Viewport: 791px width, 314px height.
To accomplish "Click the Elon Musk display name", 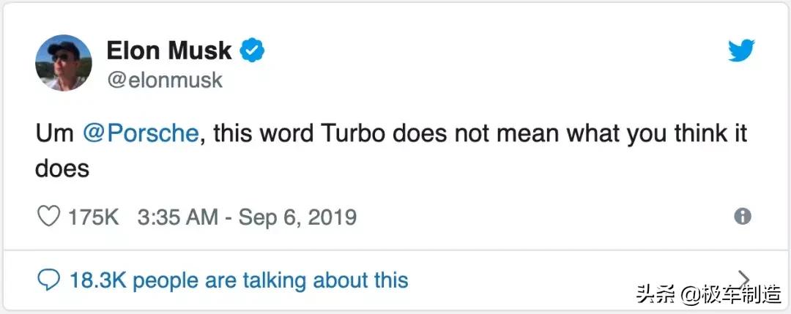I will (x=169, y=51).
